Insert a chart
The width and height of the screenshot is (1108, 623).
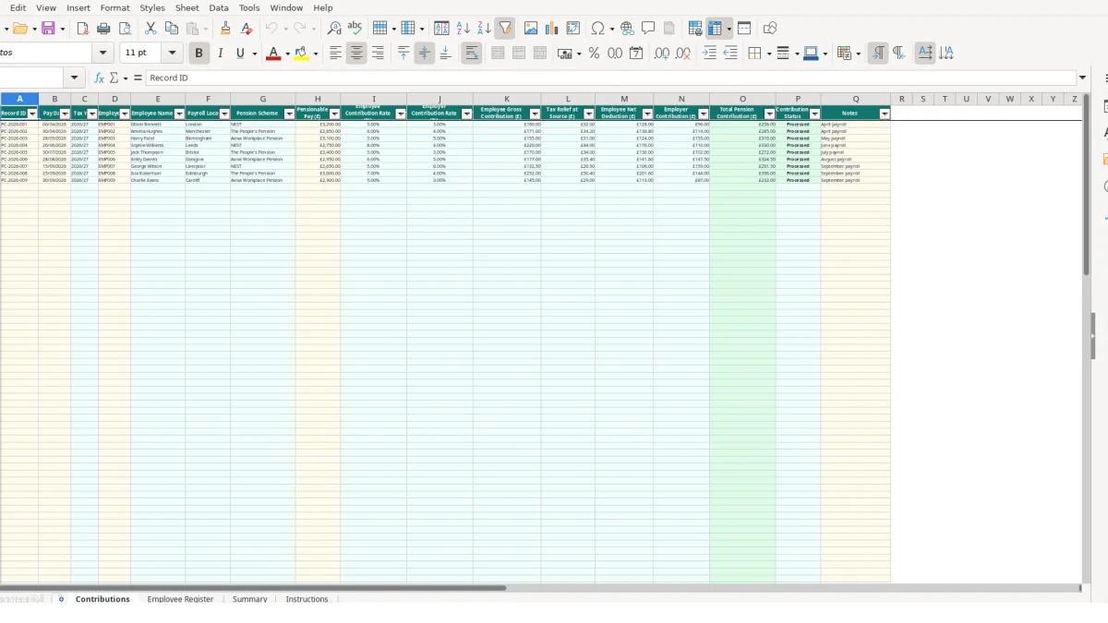click(x=552, y=29)
